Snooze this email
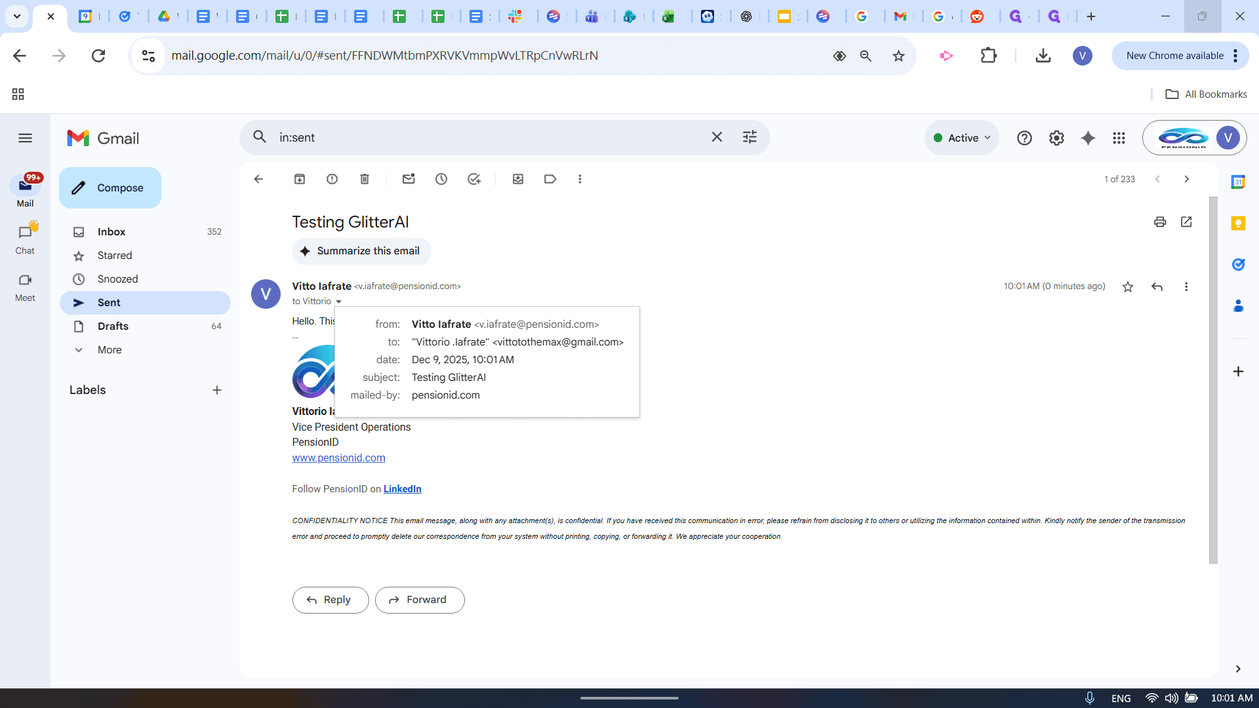1259x708 pixels. click(x=441, y=179)
